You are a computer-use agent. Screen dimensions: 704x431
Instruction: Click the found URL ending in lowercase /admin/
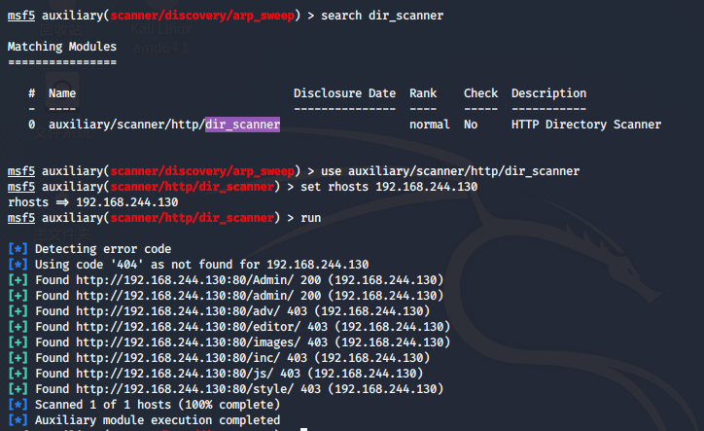(x=185, y=296)
